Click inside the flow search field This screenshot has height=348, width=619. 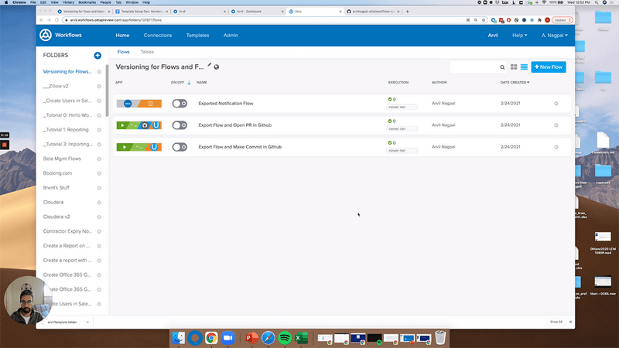point(474,68)
